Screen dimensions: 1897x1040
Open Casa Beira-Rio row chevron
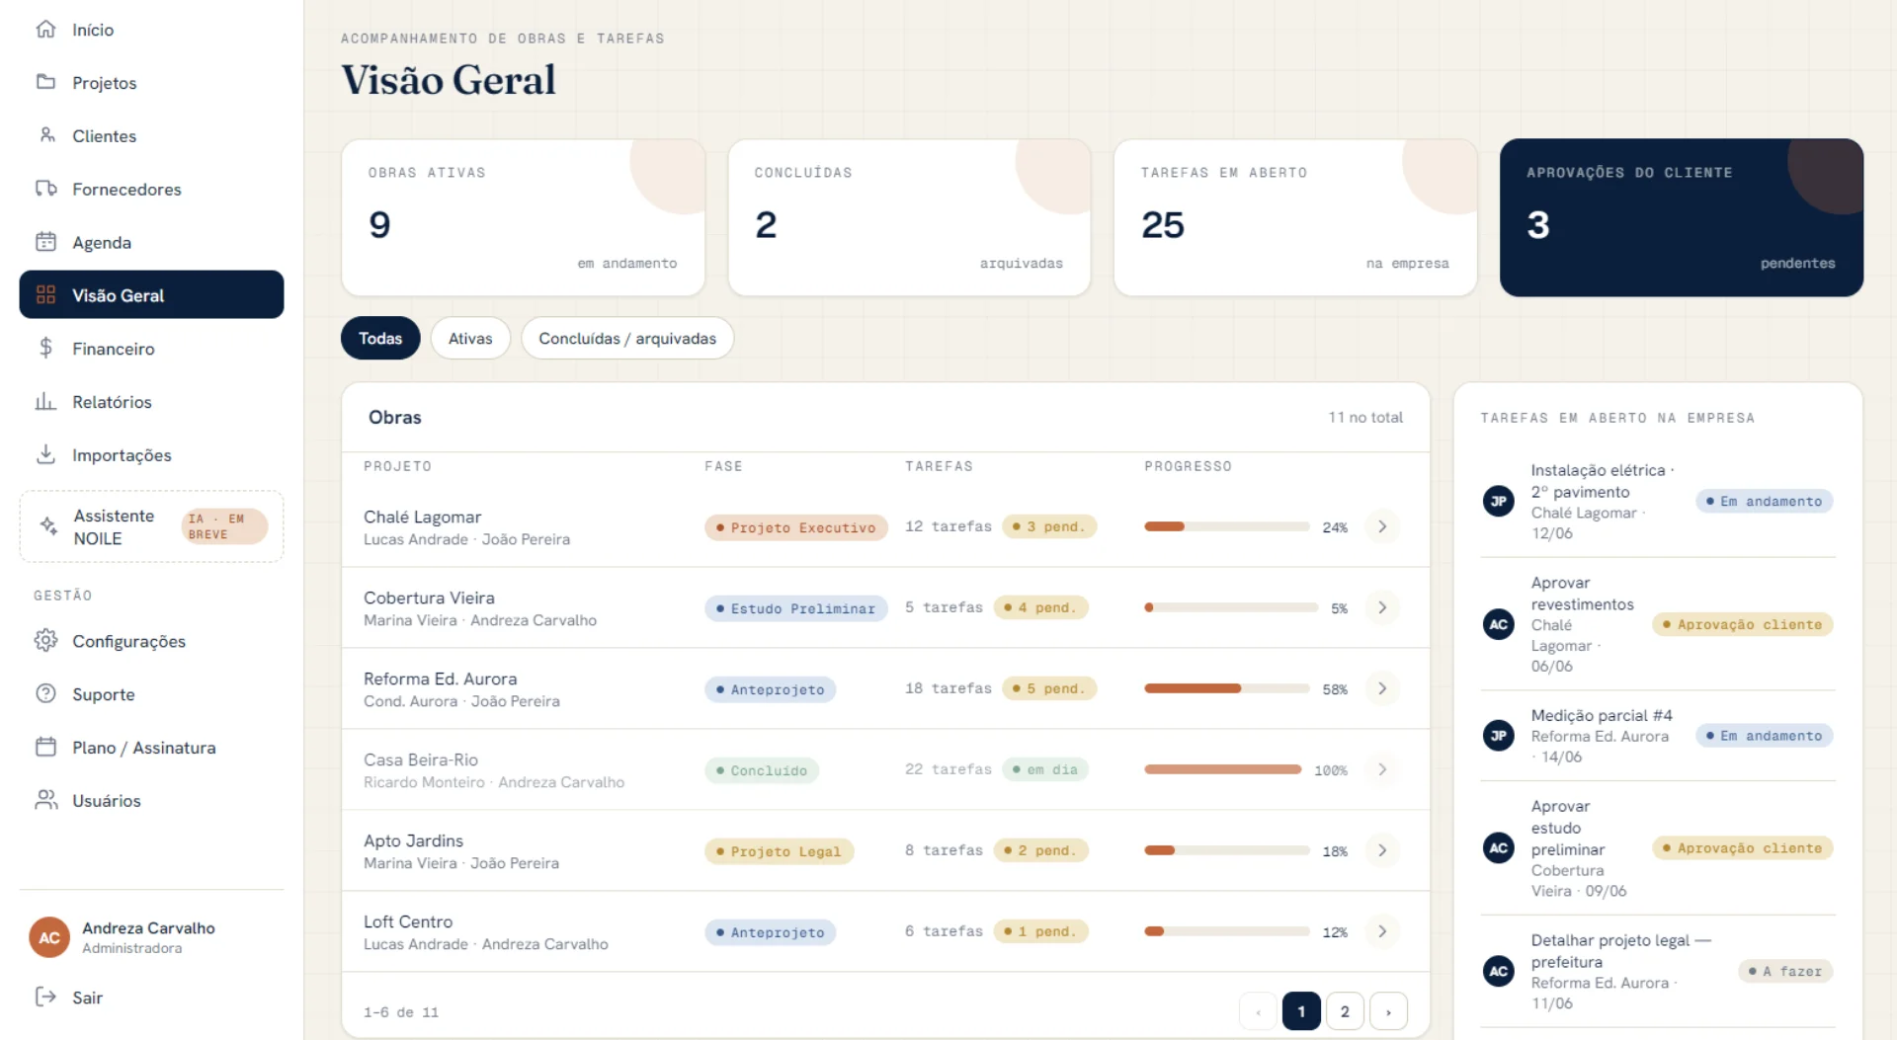click(1382, 769)
